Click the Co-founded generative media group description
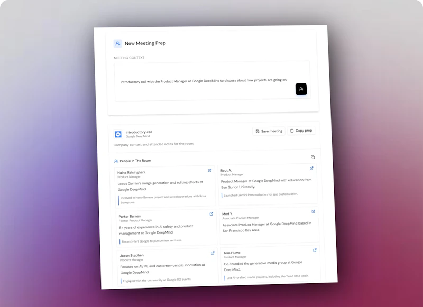The image size is (423, 307). click(x=263, y=266)
